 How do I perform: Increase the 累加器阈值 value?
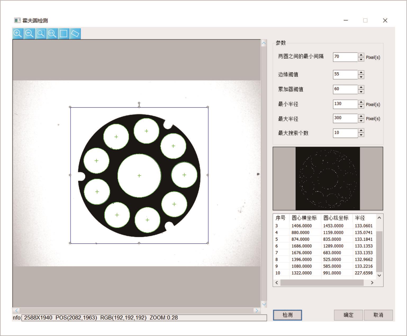(x=361, y=87)
